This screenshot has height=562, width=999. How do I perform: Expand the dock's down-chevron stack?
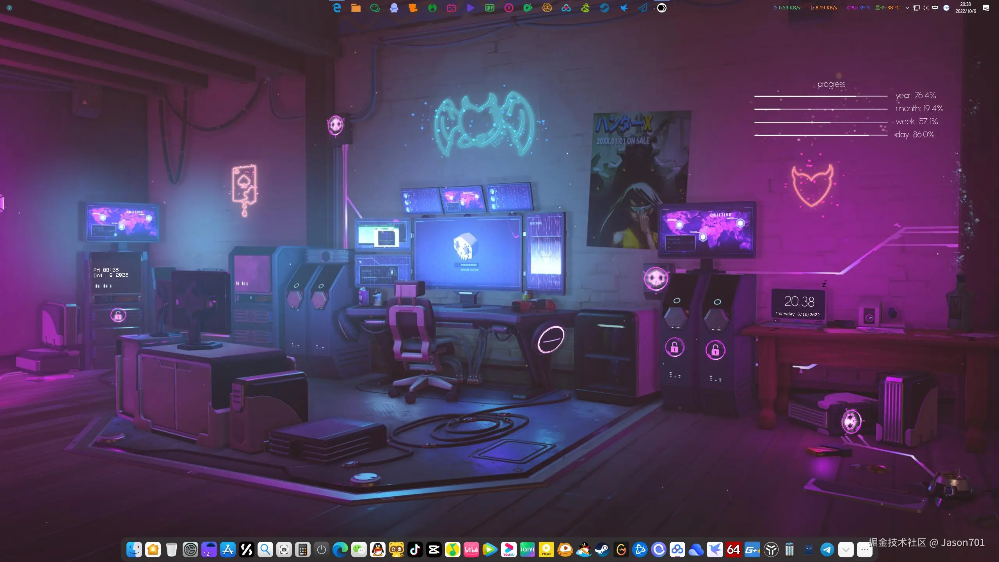click(846, 550)
